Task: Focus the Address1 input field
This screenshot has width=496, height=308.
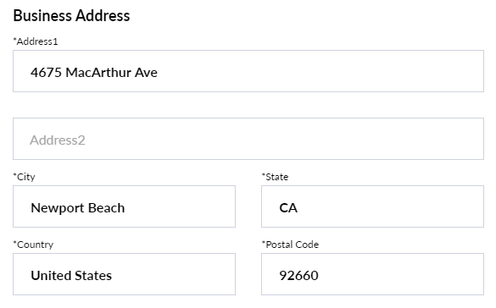Action: [x=248, y=71]
